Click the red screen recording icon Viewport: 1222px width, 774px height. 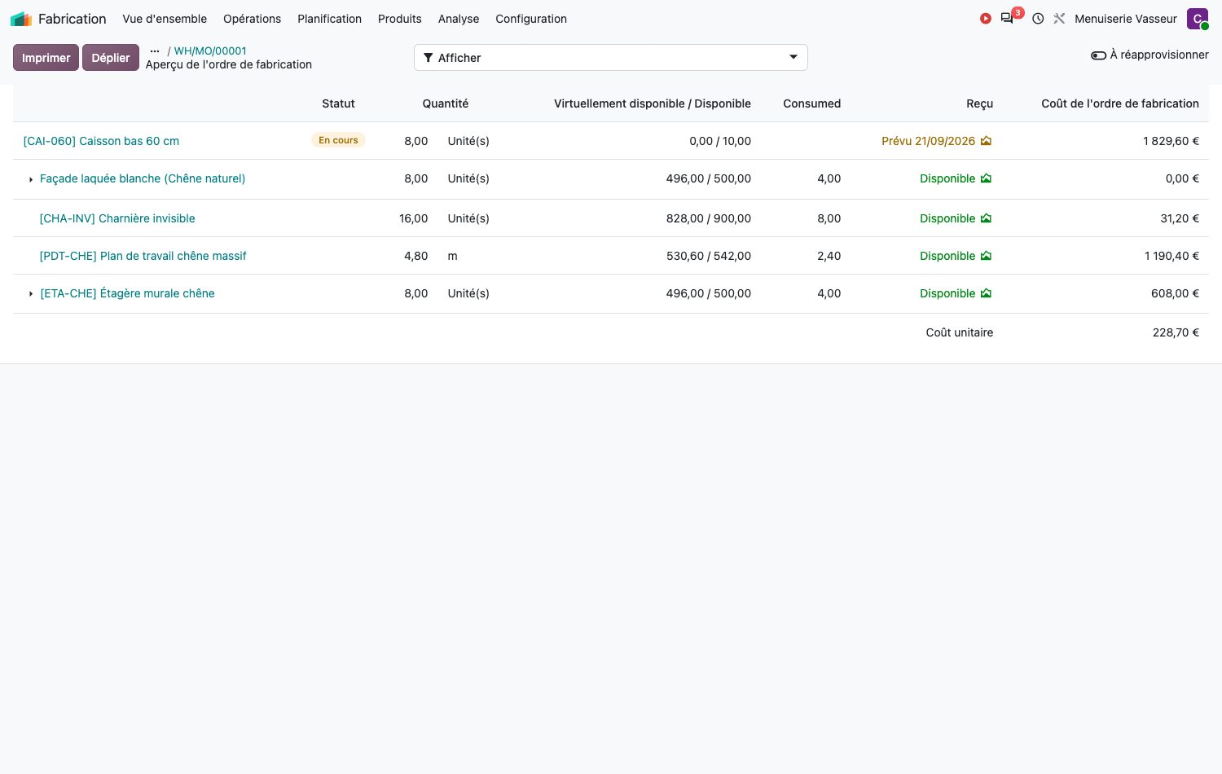pos(986,19)
